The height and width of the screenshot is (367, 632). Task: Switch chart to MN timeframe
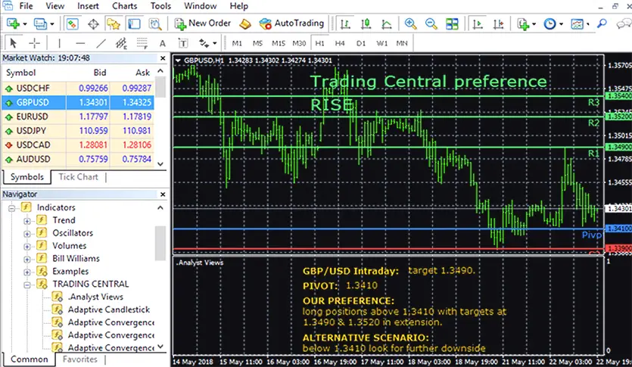(x=402, y=43)
